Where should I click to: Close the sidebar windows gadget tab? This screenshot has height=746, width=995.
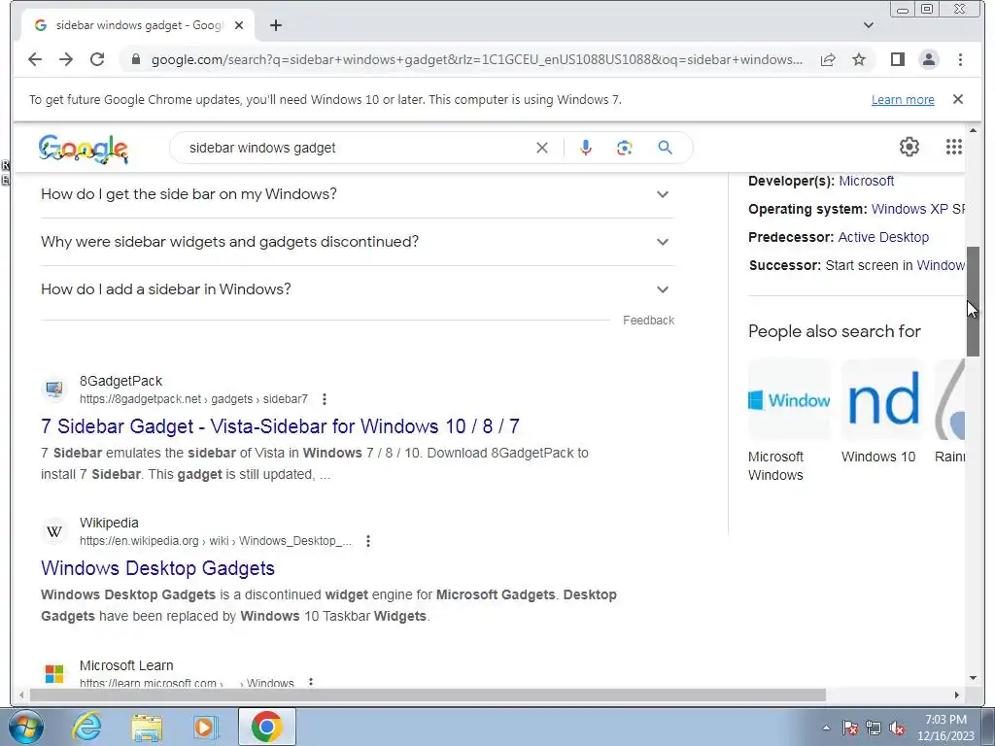[x=239, y=25]
